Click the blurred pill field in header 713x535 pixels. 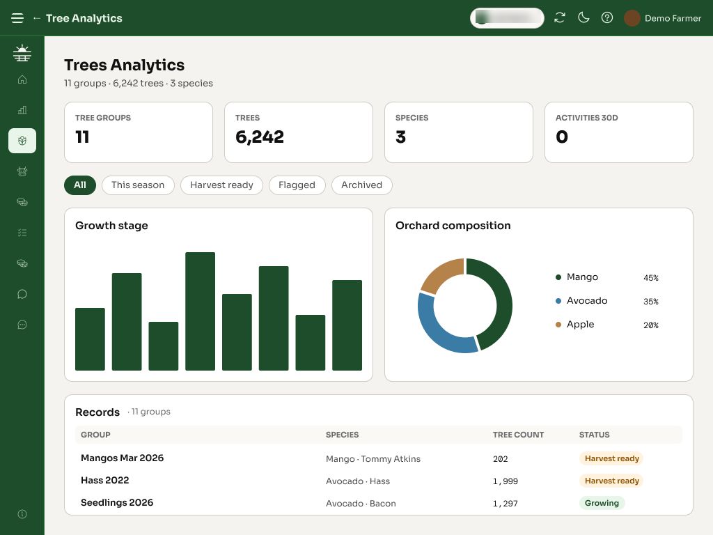pyautogui.click(x=507, y=18)
